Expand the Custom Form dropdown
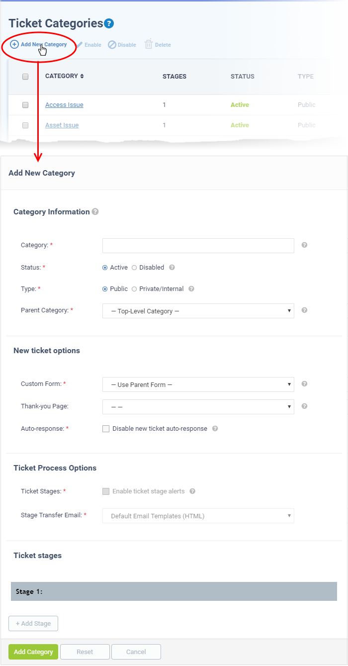This screenshot has height=666, width=348. tap(198, 384)
